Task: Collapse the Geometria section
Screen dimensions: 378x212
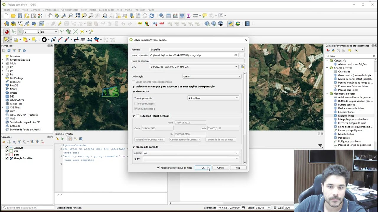Action: pyautogui.click(x=134, y=92)
